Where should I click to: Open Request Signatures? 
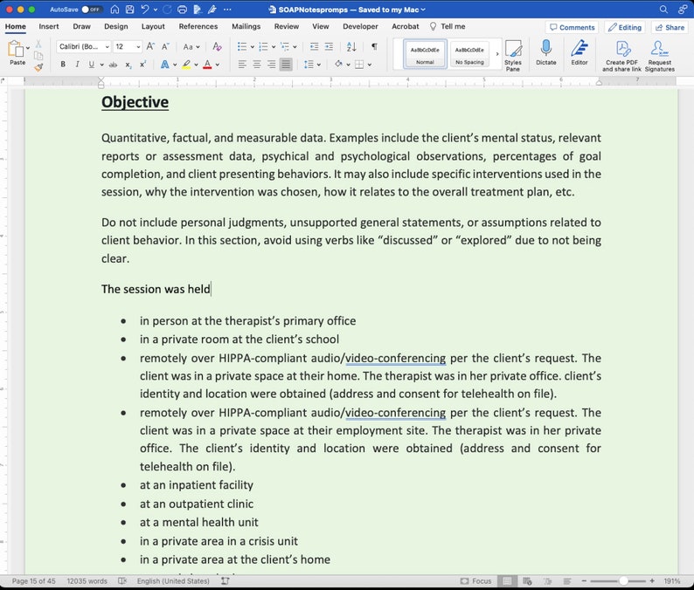click(x=660, y=56)
